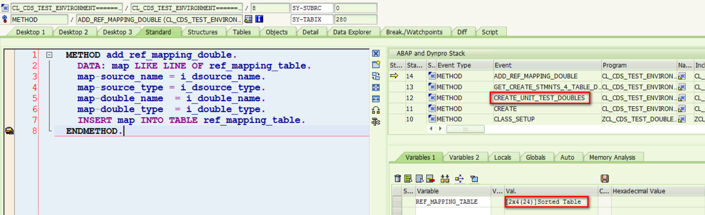The width and height of the screenshot is (705, 215).
Task: Switch to the Variables 2 tab
Action: coord(464,157)
